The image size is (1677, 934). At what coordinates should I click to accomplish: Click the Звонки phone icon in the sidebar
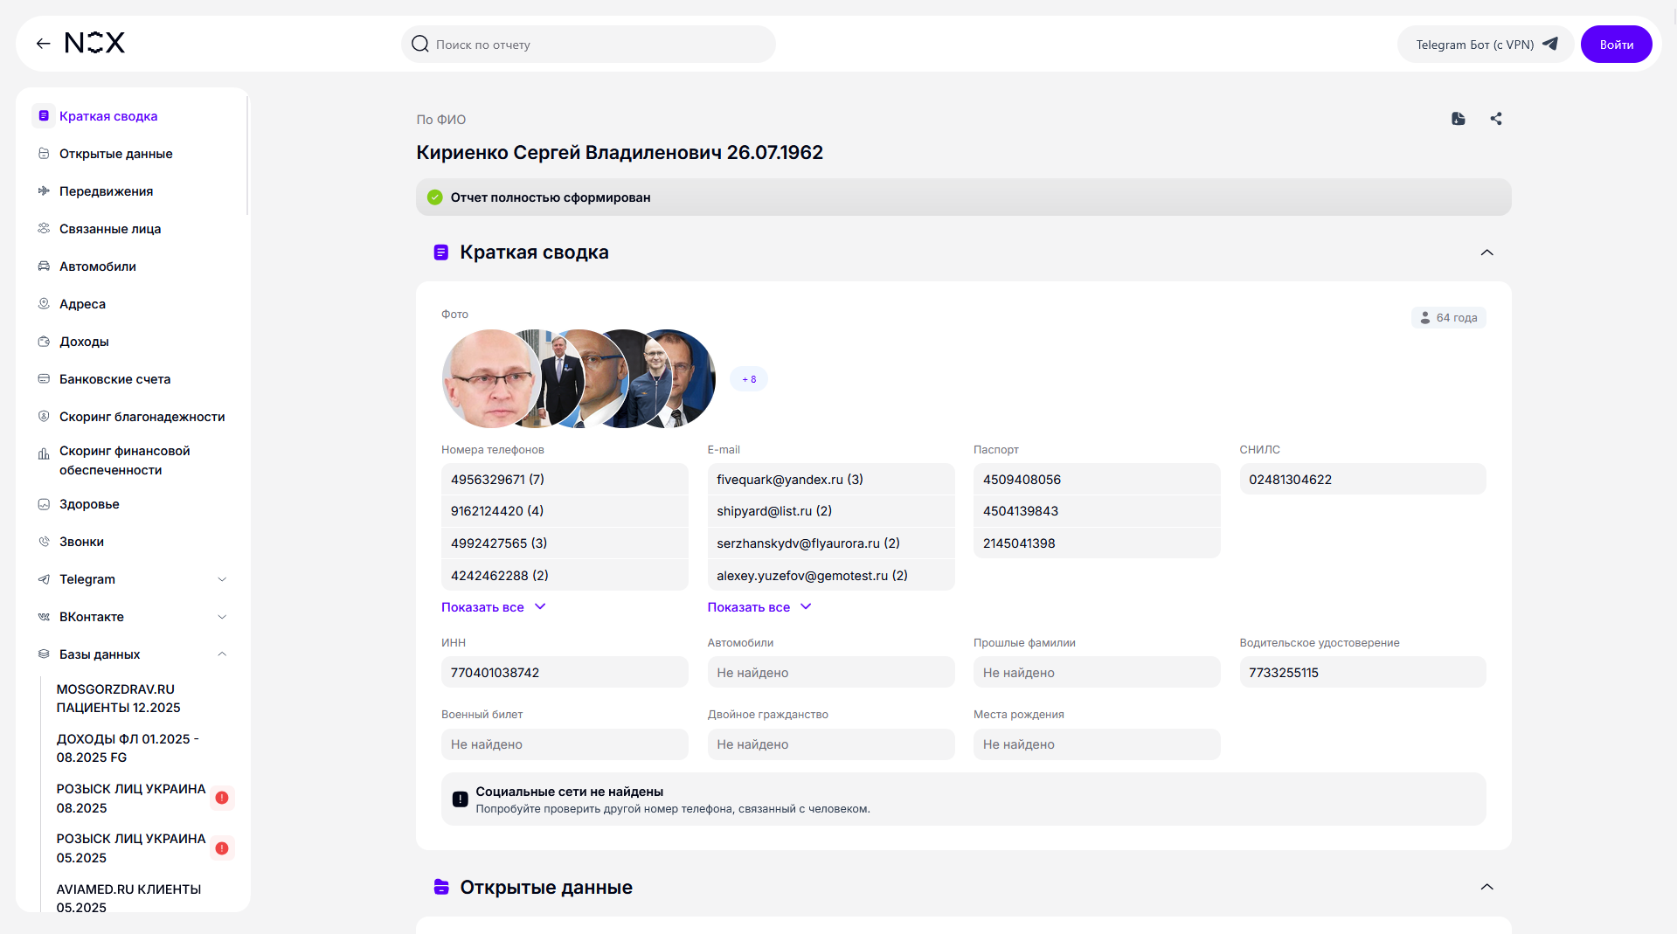tap(44, 542)
